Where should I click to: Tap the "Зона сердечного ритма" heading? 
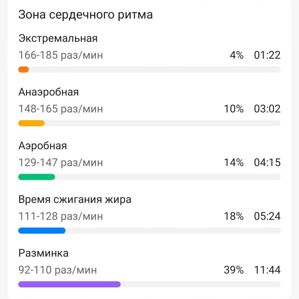click(86, 15)
